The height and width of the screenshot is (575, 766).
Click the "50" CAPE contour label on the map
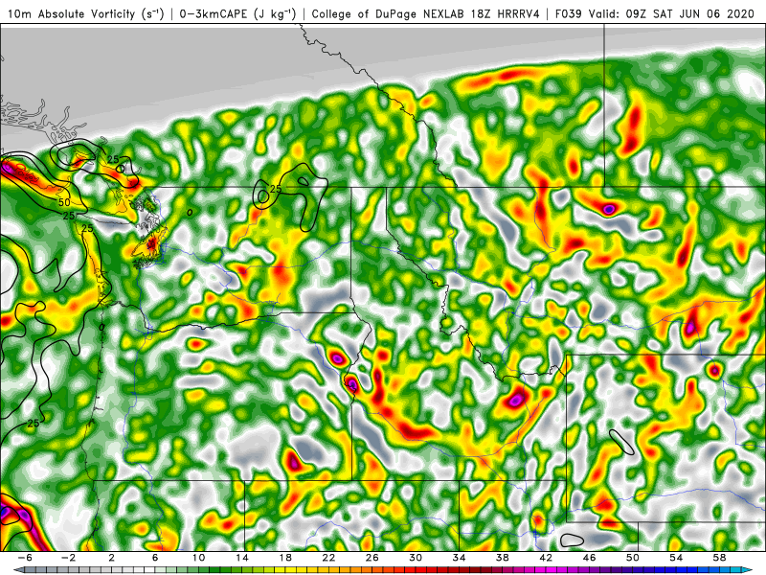pyautogui.click(x=64, y=202)
